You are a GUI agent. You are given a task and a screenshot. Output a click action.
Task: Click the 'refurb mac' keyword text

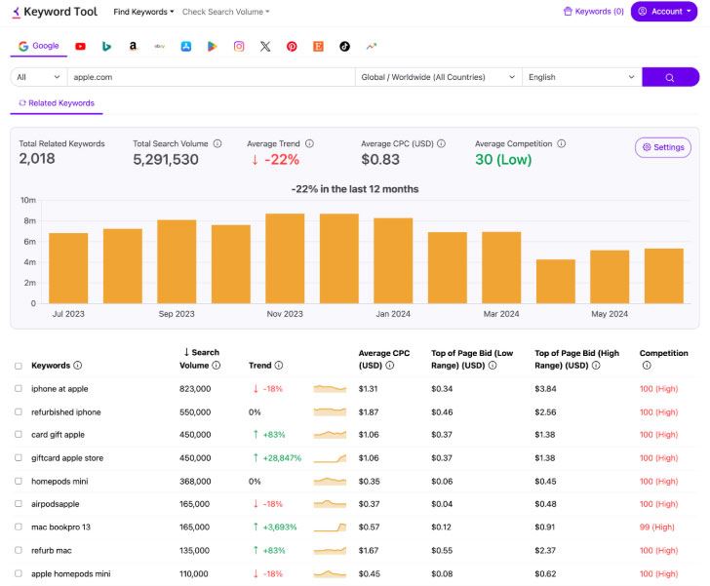tap(51, 550)
